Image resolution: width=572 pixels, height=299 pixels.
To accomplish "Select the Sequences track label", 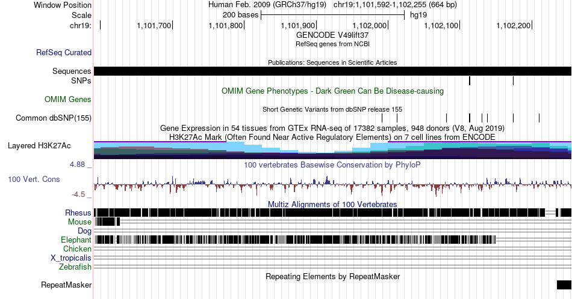I will [72, 71].
